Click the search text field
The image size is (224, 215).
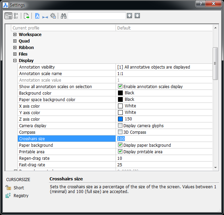[97, 16]
